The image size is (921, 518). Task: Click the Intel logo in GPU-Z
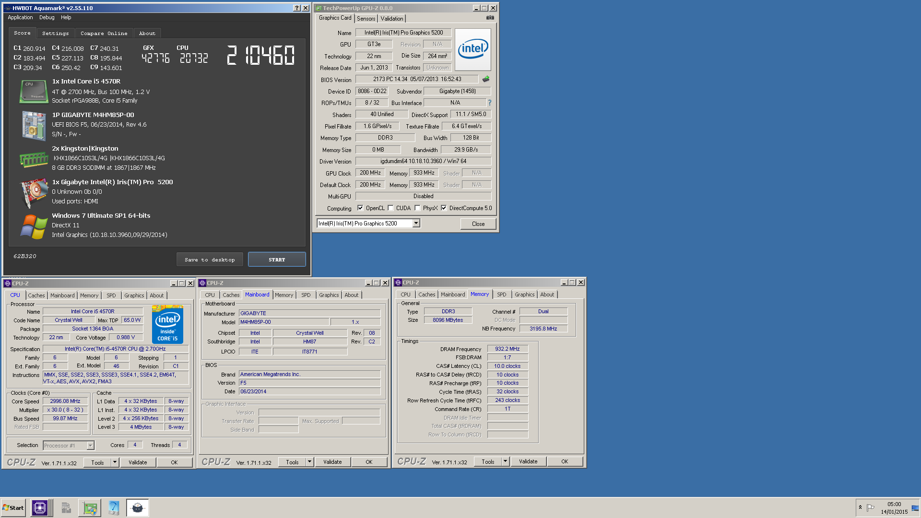pos(473,49)
